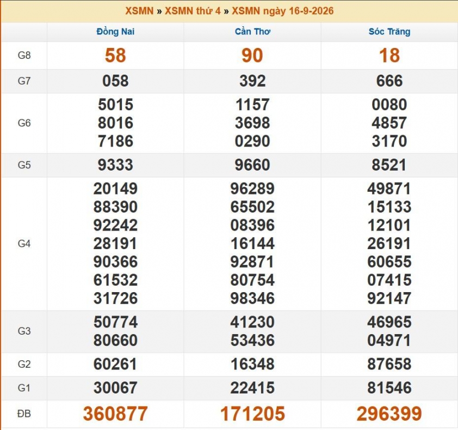Click Sóc Trăng special prize 296399

click(x=389, y=414)
